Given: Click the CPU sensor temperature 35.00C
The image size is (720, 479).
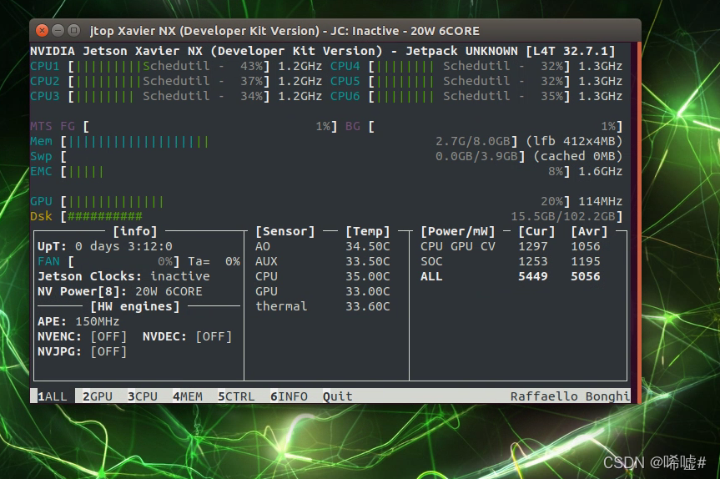Looking at the screenshot, I should pyautogui.click(x=367, y=276).
